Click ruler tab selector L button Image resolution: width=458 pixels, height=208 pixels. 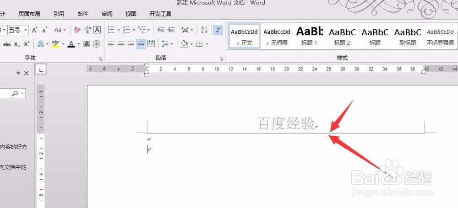(x=41, y=69)
